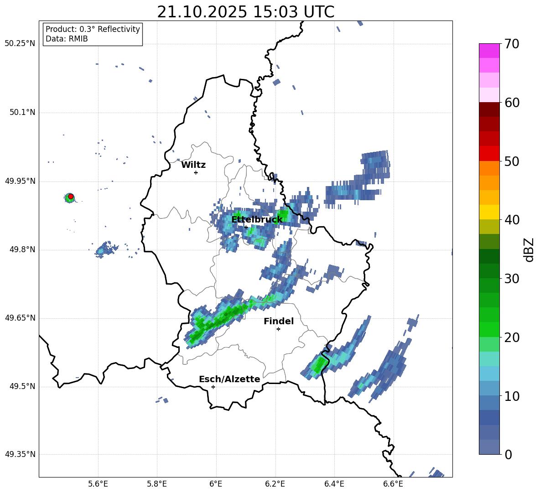Screen dimensions: 540x493
Task: Click the 70 value on the dBZ colorbar
Action: click(x=511, y=44)
